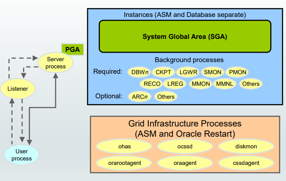This screenshot has width=286, height=181.
Task: Select the ARCn optional process oval
Action: 139,97
